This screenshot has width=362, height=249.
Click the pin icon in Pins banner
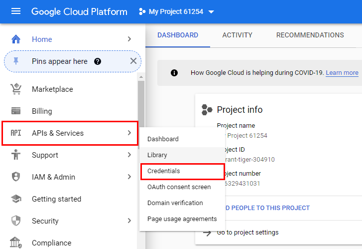pyautogui.click(x=16, y=61)
